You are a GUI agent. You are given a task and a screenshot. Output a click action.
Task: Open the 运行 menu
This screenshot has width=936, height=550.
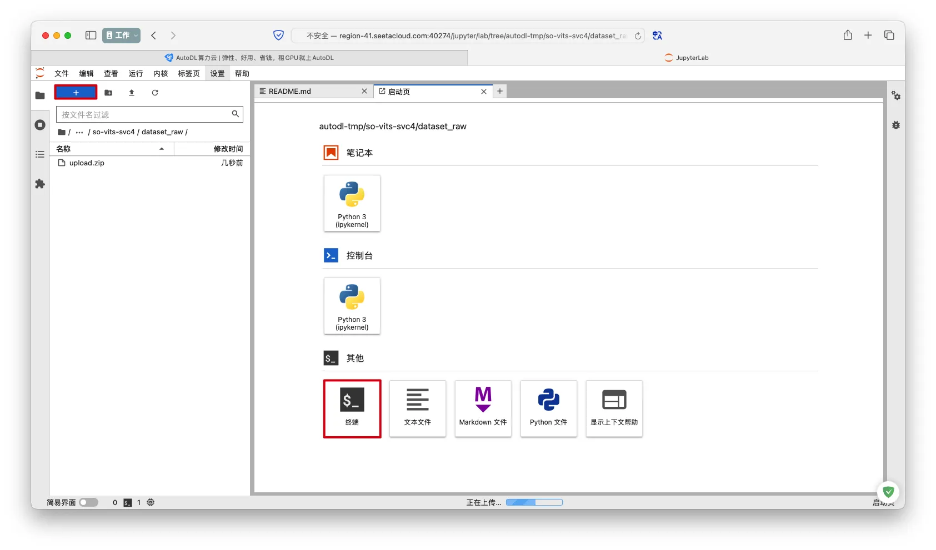[136, 73]
